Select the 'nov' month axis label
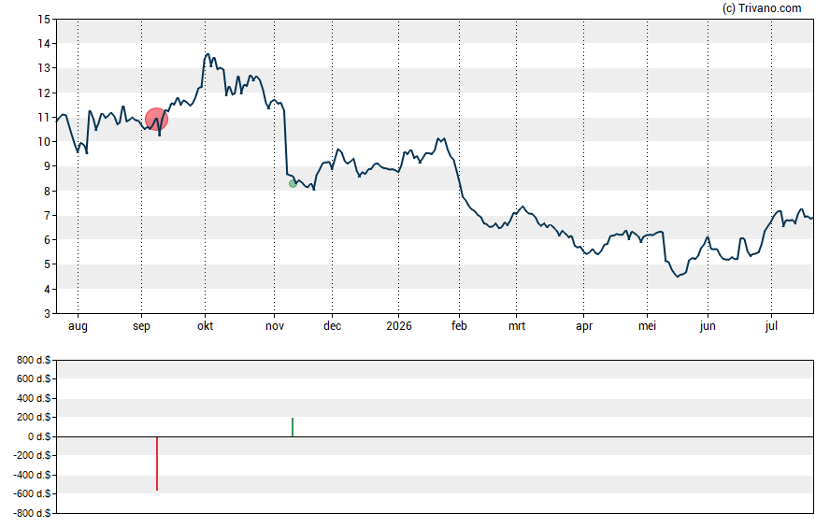Viewport: 830px width, 528px height. (x=275, y=326)
